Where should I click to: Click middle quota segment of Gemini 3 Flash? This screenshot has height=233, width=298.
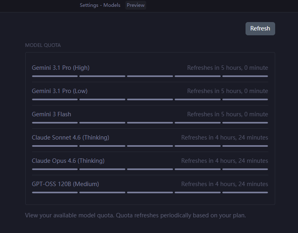150,123
